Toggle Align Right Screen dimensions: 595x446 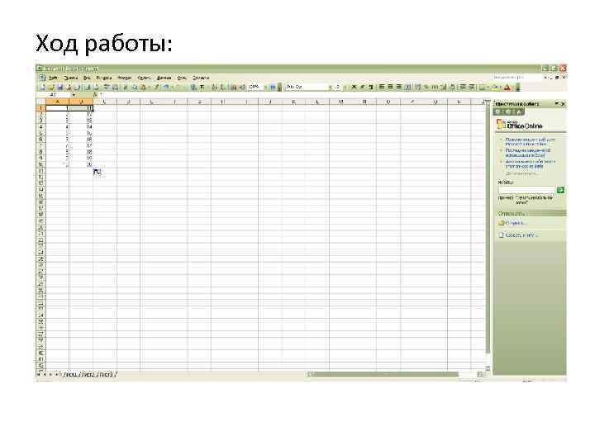click(x=398, y=87)
